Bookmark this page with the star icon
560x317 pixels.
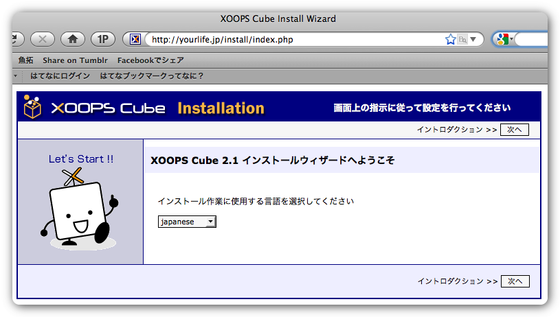[450, 39]
